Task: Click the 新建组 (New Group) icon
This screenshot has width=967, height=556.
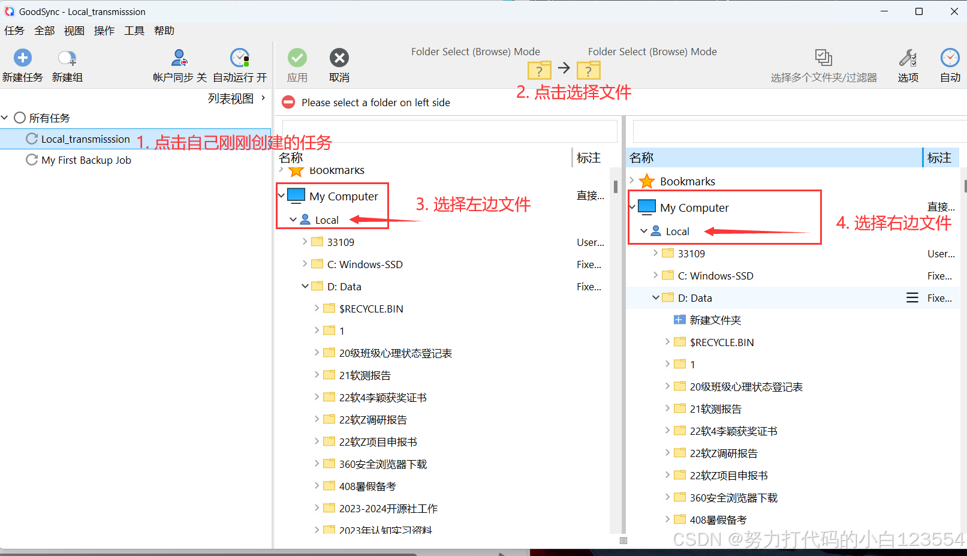Action: (x=67, y=58)
